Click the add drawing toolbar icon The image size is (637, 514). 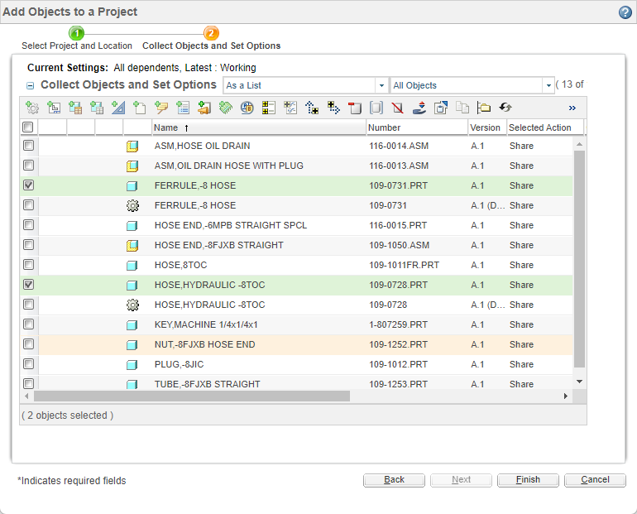pyautogui.click(x=54, y=108)
